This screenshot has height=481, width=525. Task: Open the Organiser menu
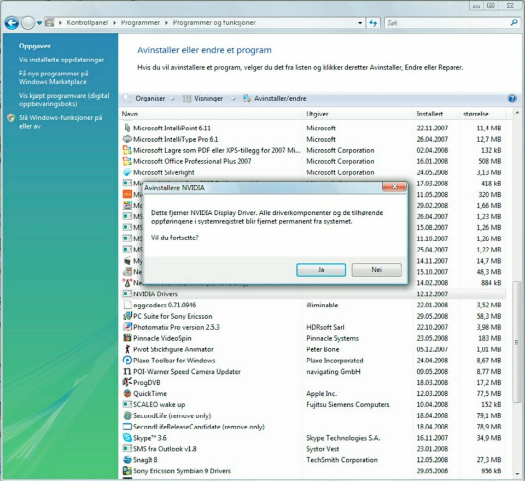coord(149,99)
